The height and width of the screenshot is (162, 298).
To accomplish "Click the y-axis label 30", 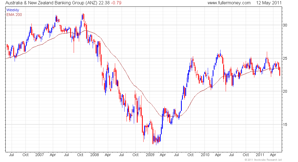I will [285, 25].
